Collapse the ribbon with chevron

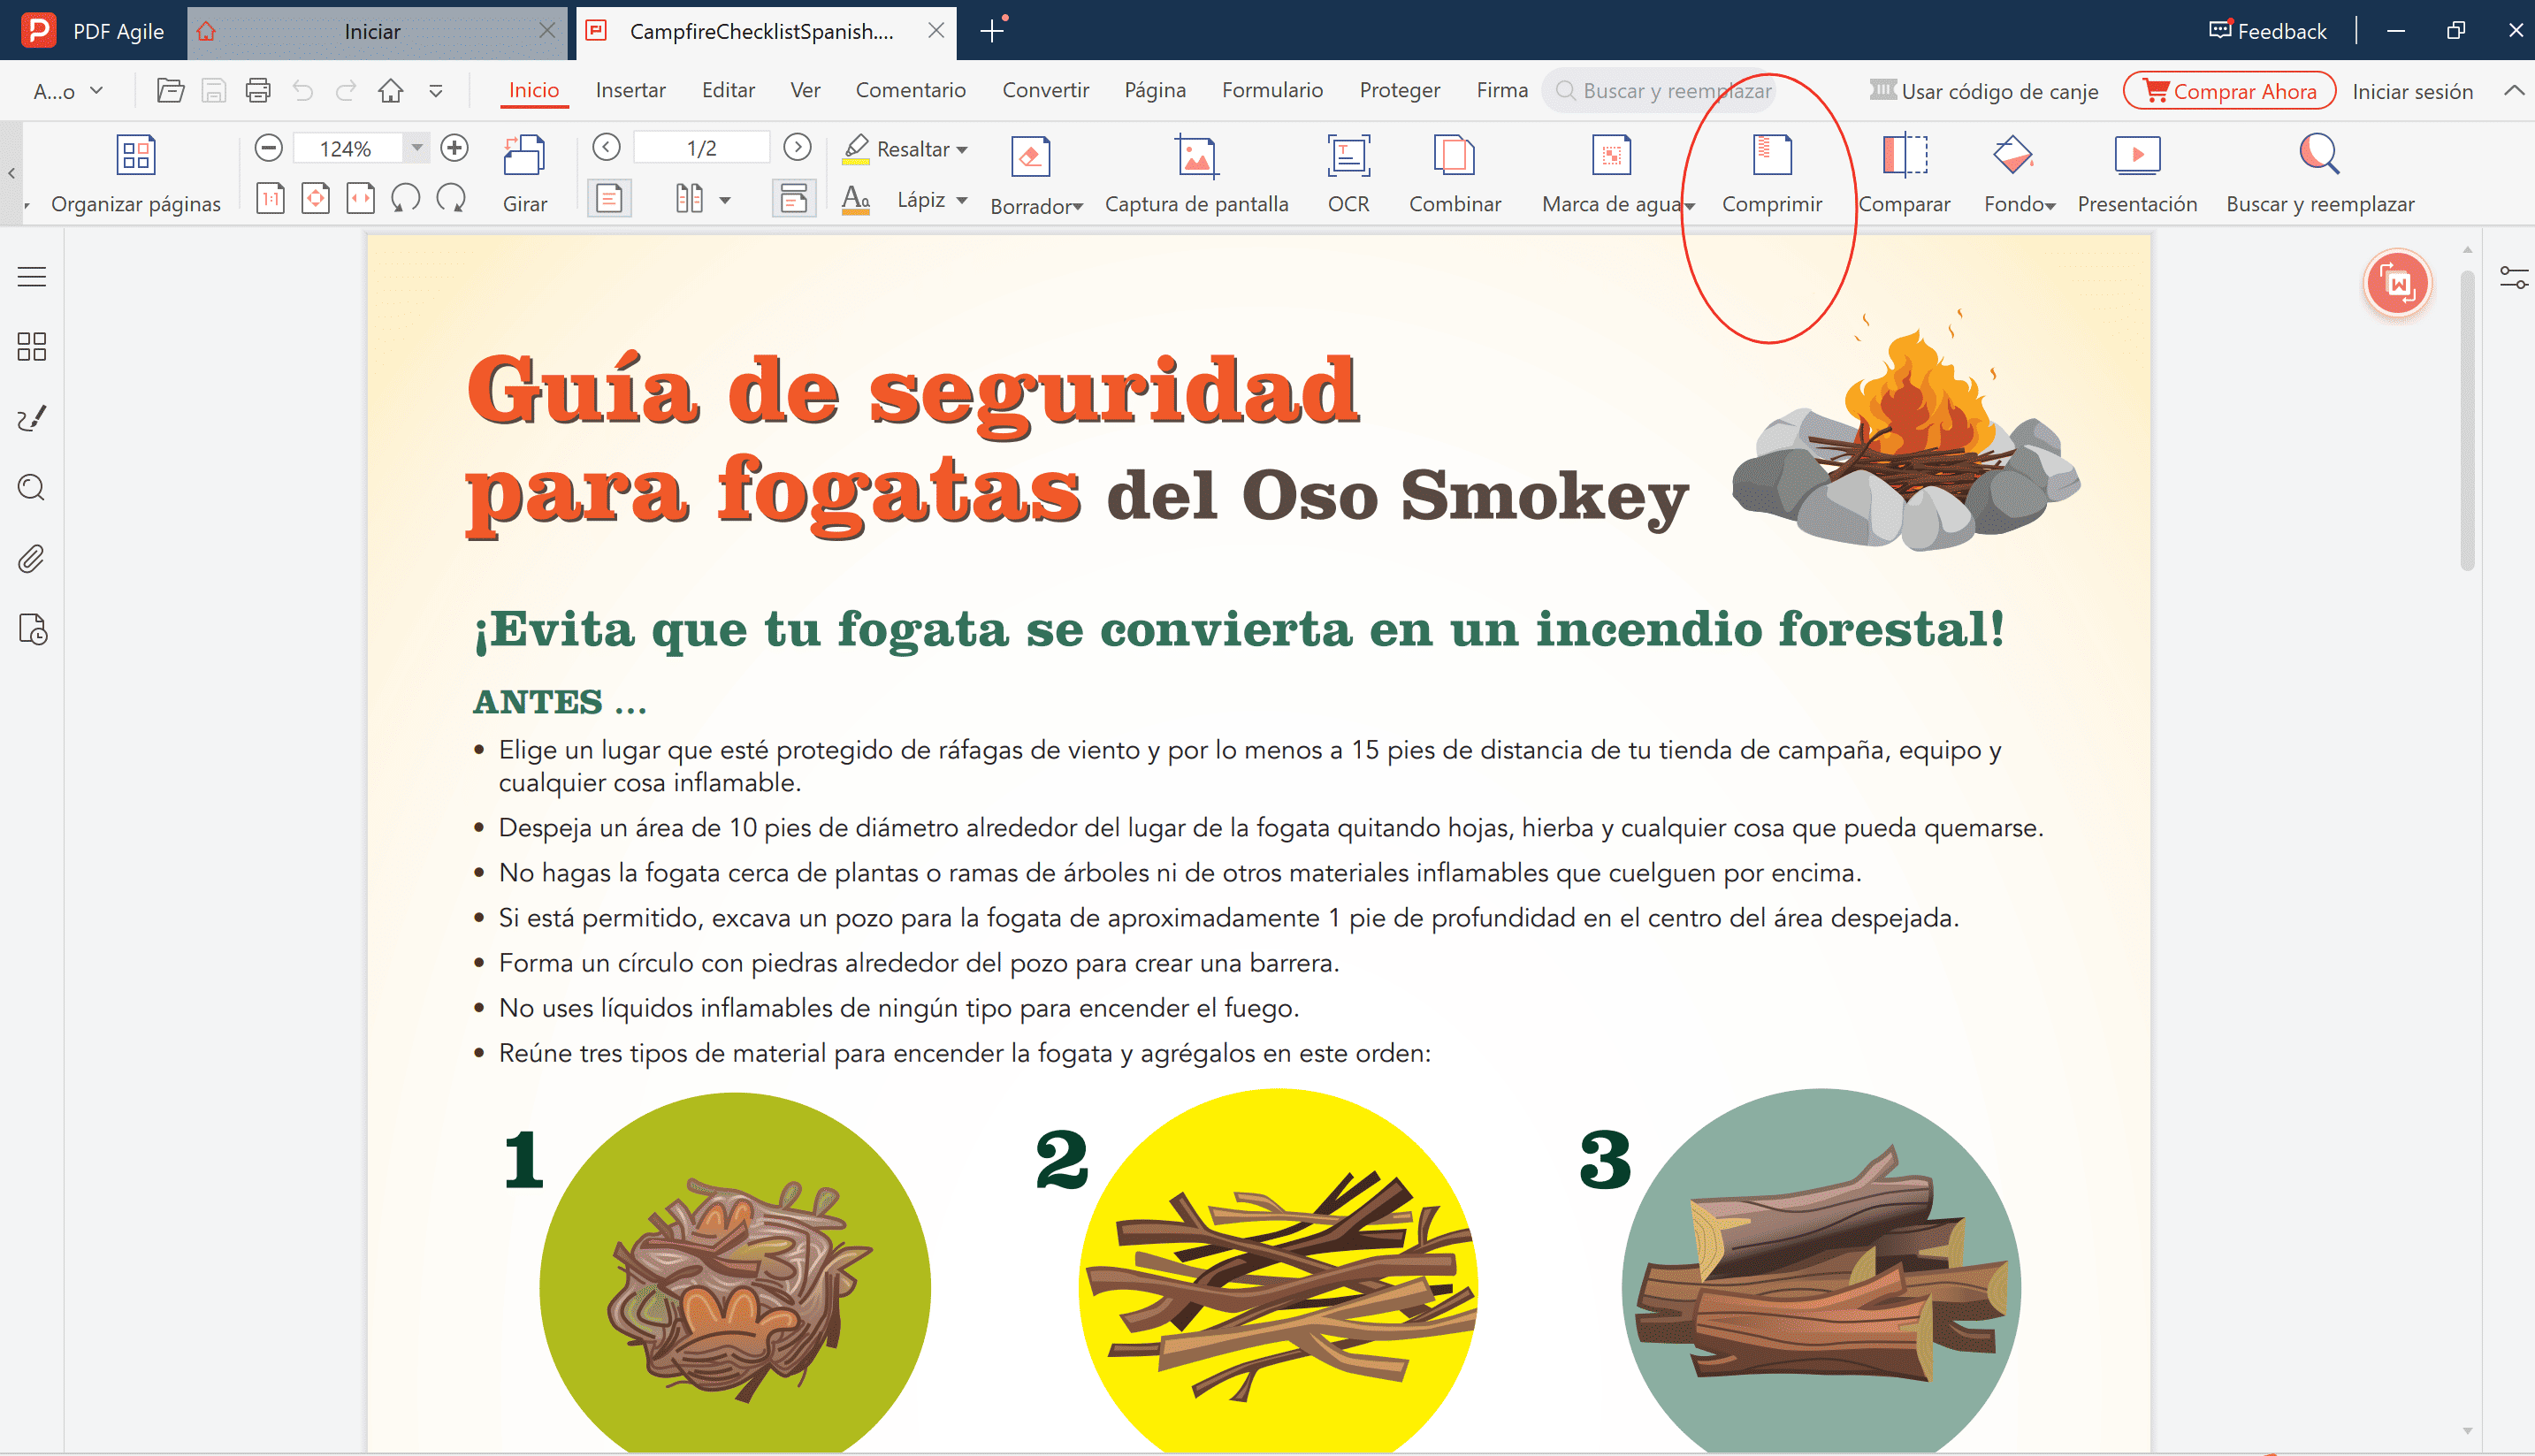click(x=2513, y=91)
